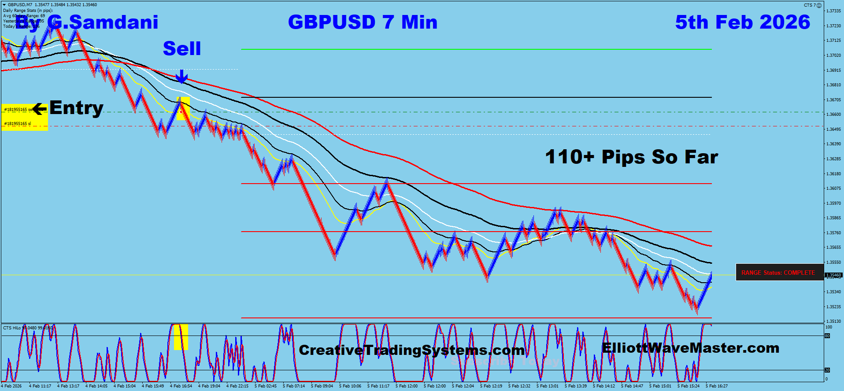Screen dimensions: 844x391
Task: Open the GBPUSD,M7 chart dropdown triangle
Action: pyautogui.click(x=4, y=5)
